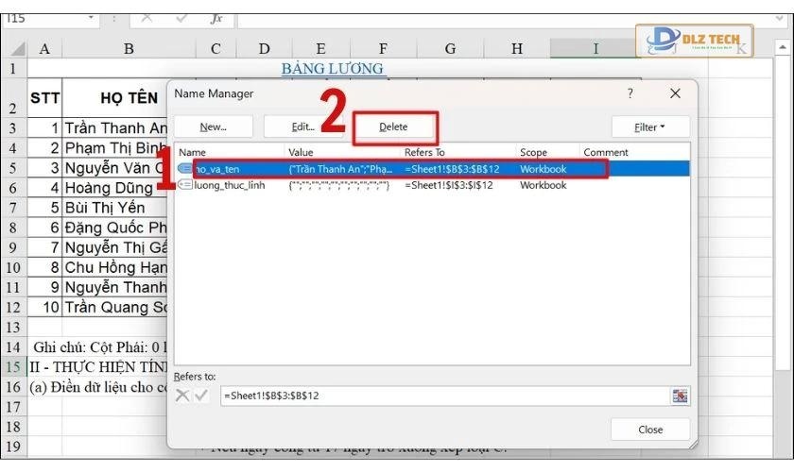Image resolution: width=794 pixels, height=472 pixels.
Task: Click Delete to remove the selected name
Action: pos(394,126)
